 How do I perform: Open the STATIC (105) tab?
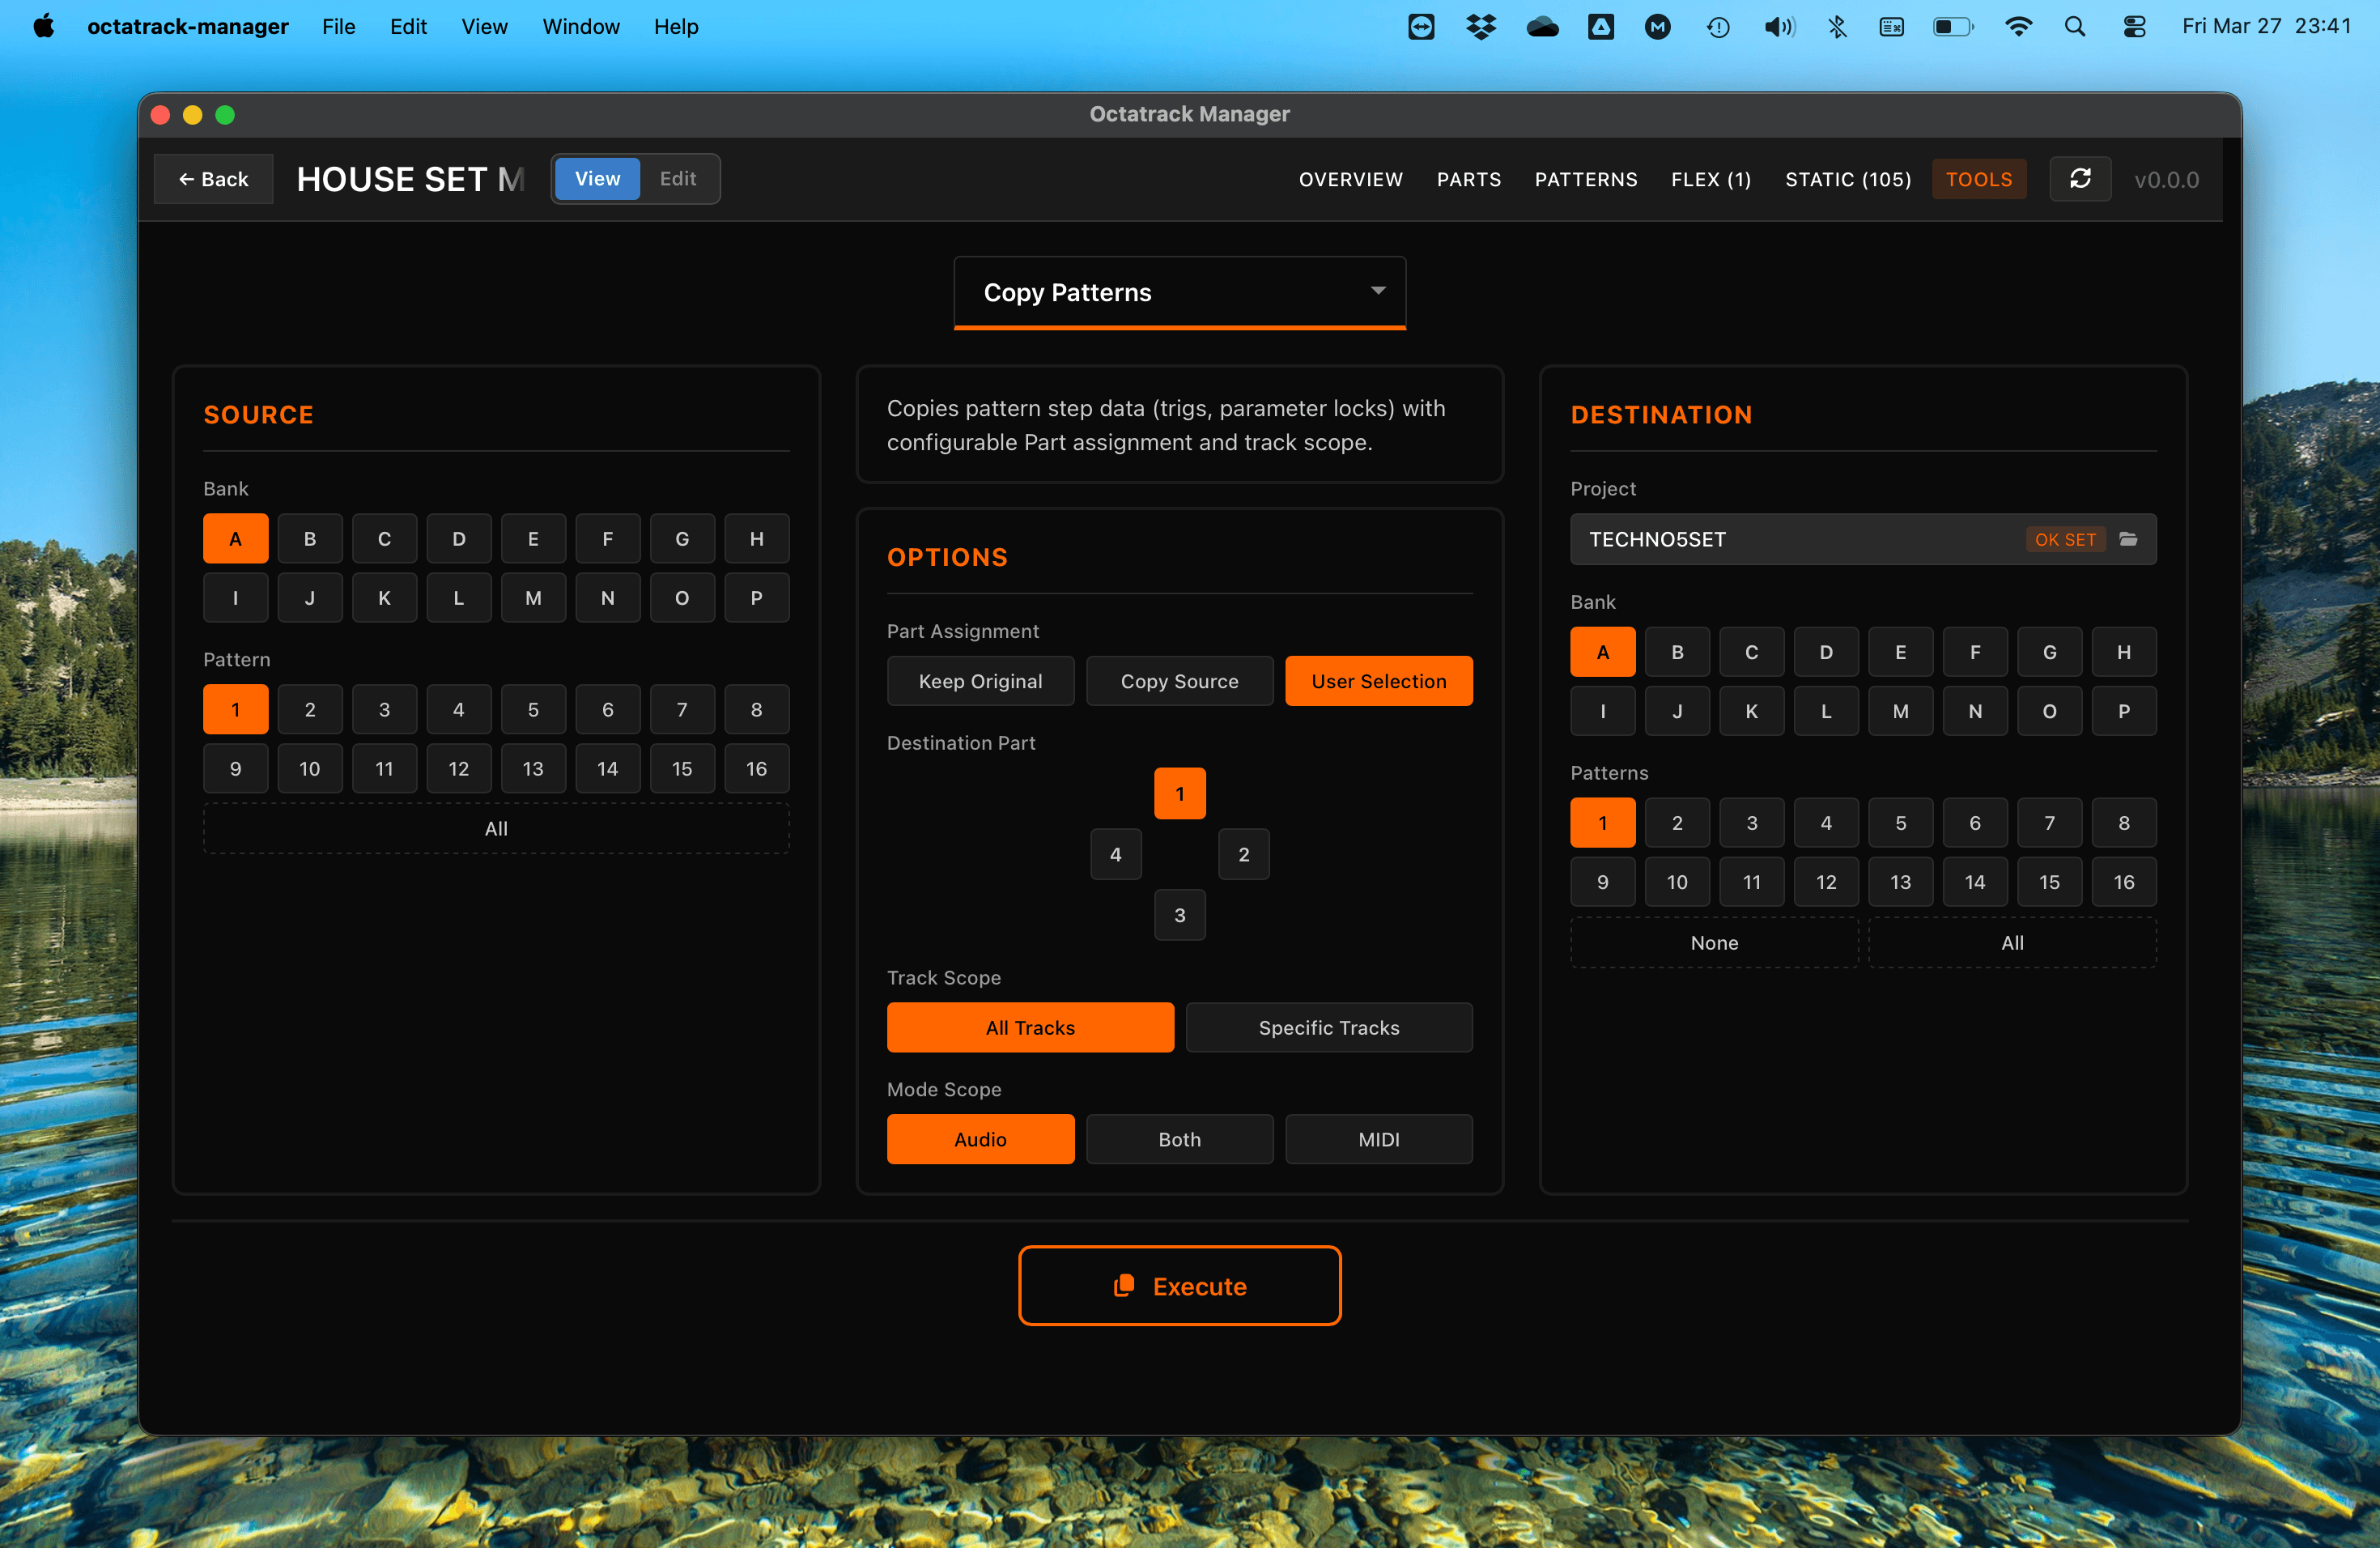point(1848,179)
